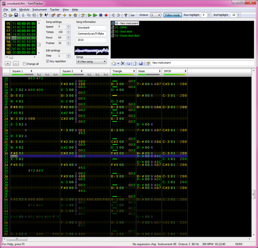Open a file with the folder icon
This screenshot has width=258, height=248.
click(11, 15)
